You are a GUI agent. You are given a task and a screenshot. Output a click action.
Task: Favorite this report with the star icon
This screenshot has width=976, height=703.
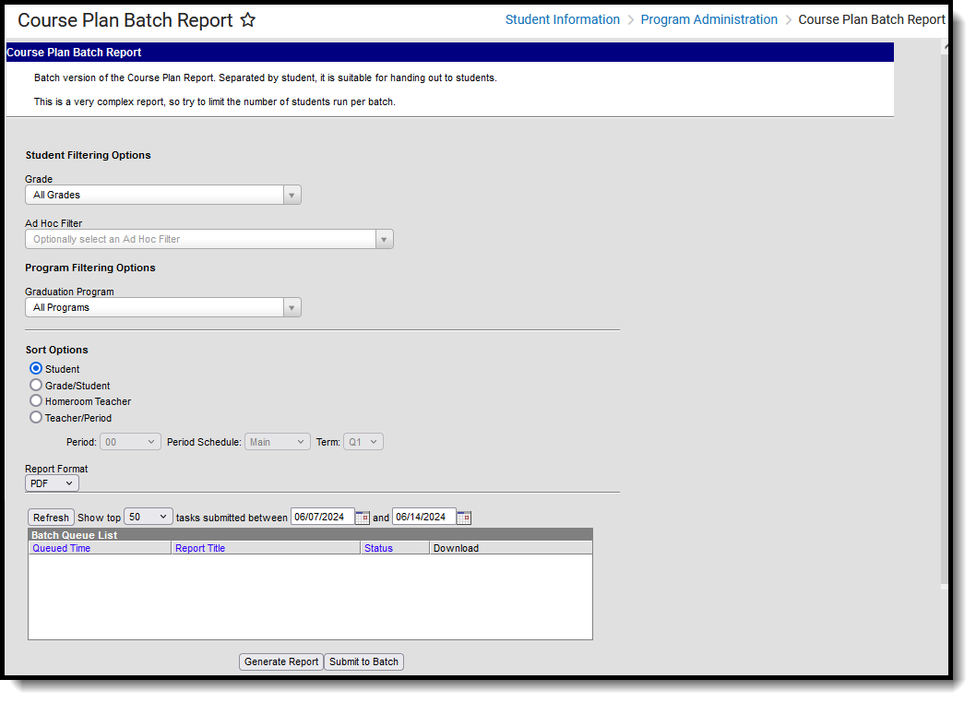(248, 20)
